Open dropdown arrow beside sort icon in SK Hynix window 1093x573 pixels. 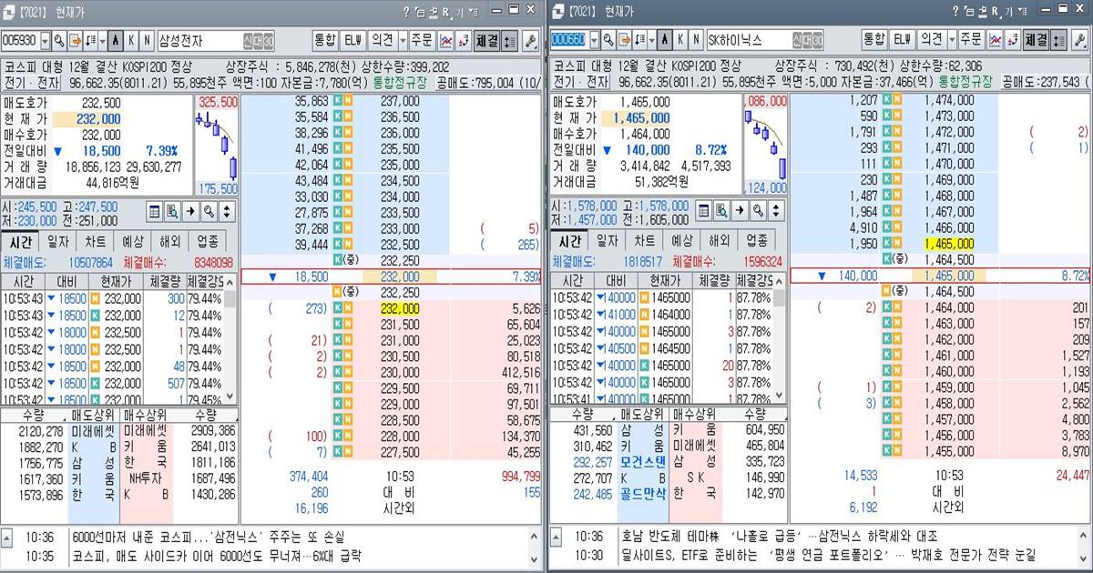(x=652, y=41)
